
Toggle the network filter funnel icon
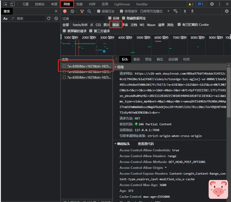pos(82,11)
